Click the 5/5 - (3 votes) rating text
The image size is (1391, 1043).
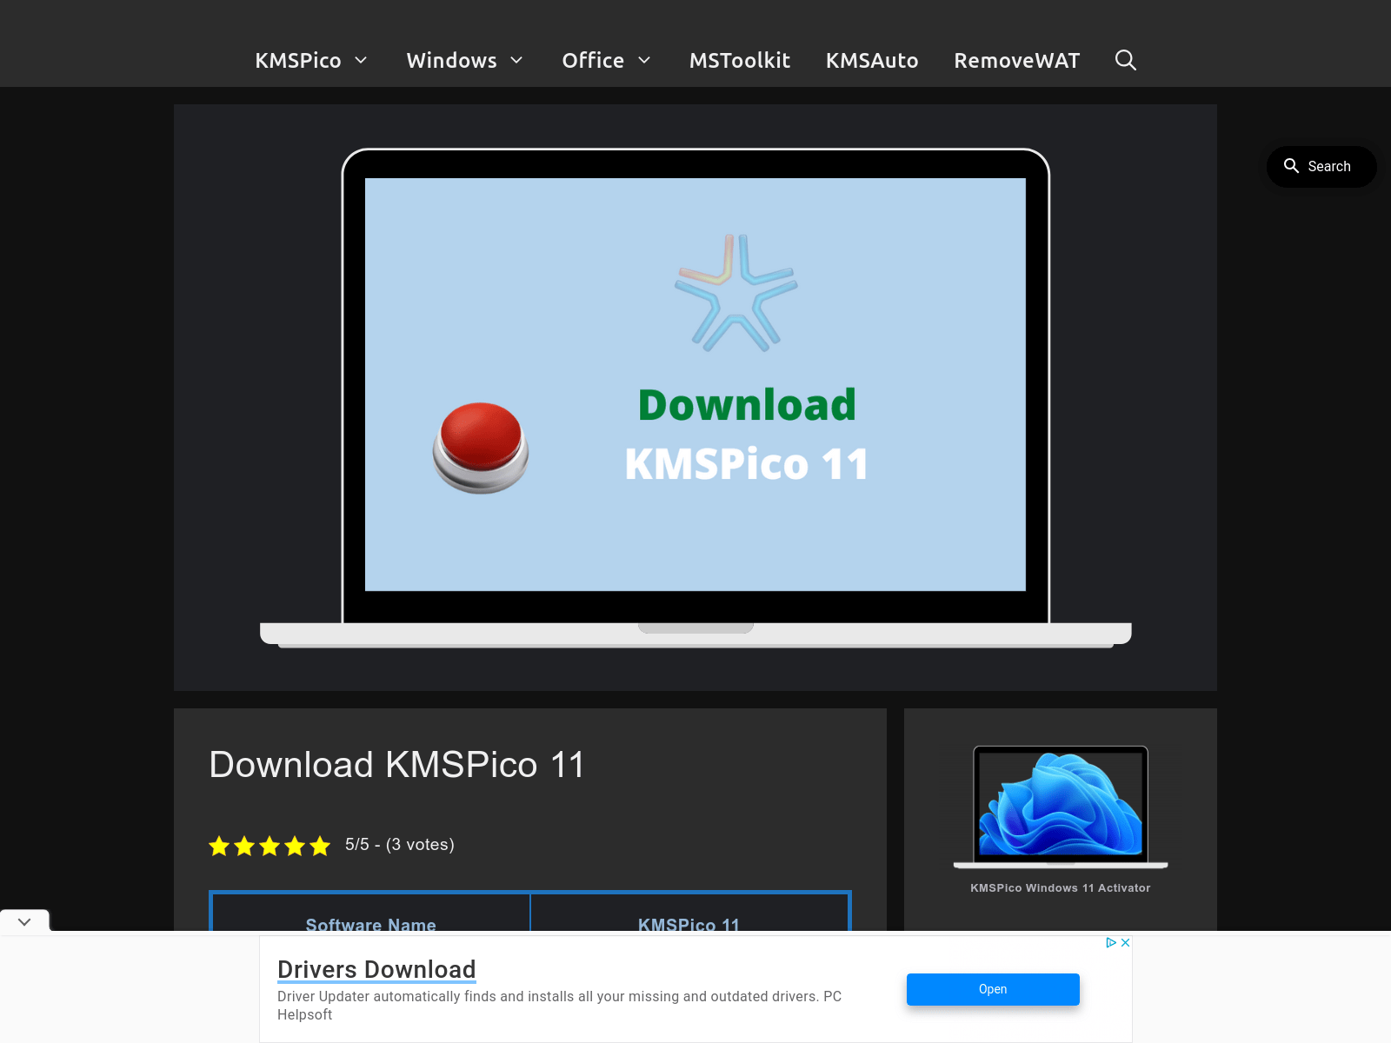(400, 845)
